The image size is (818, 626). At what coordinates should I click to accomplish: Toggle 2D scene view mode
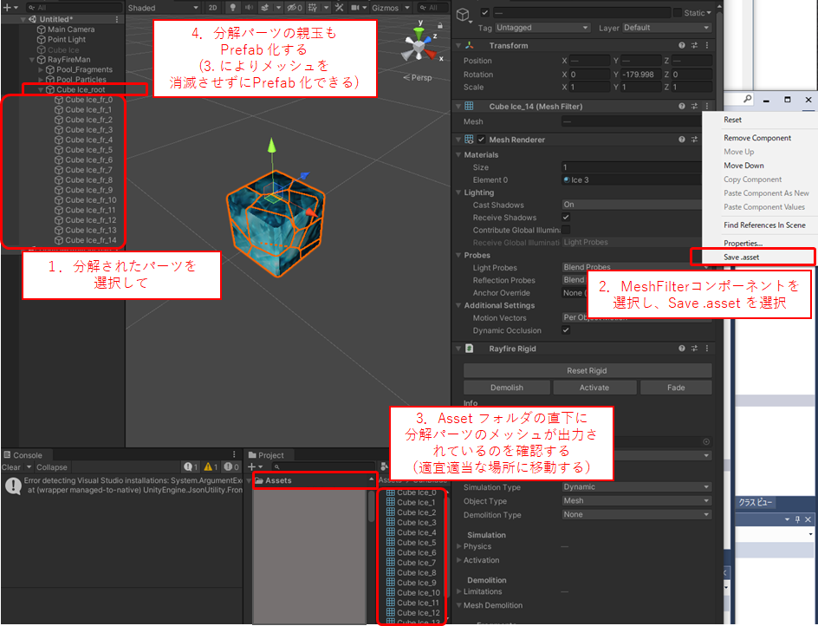212,8
